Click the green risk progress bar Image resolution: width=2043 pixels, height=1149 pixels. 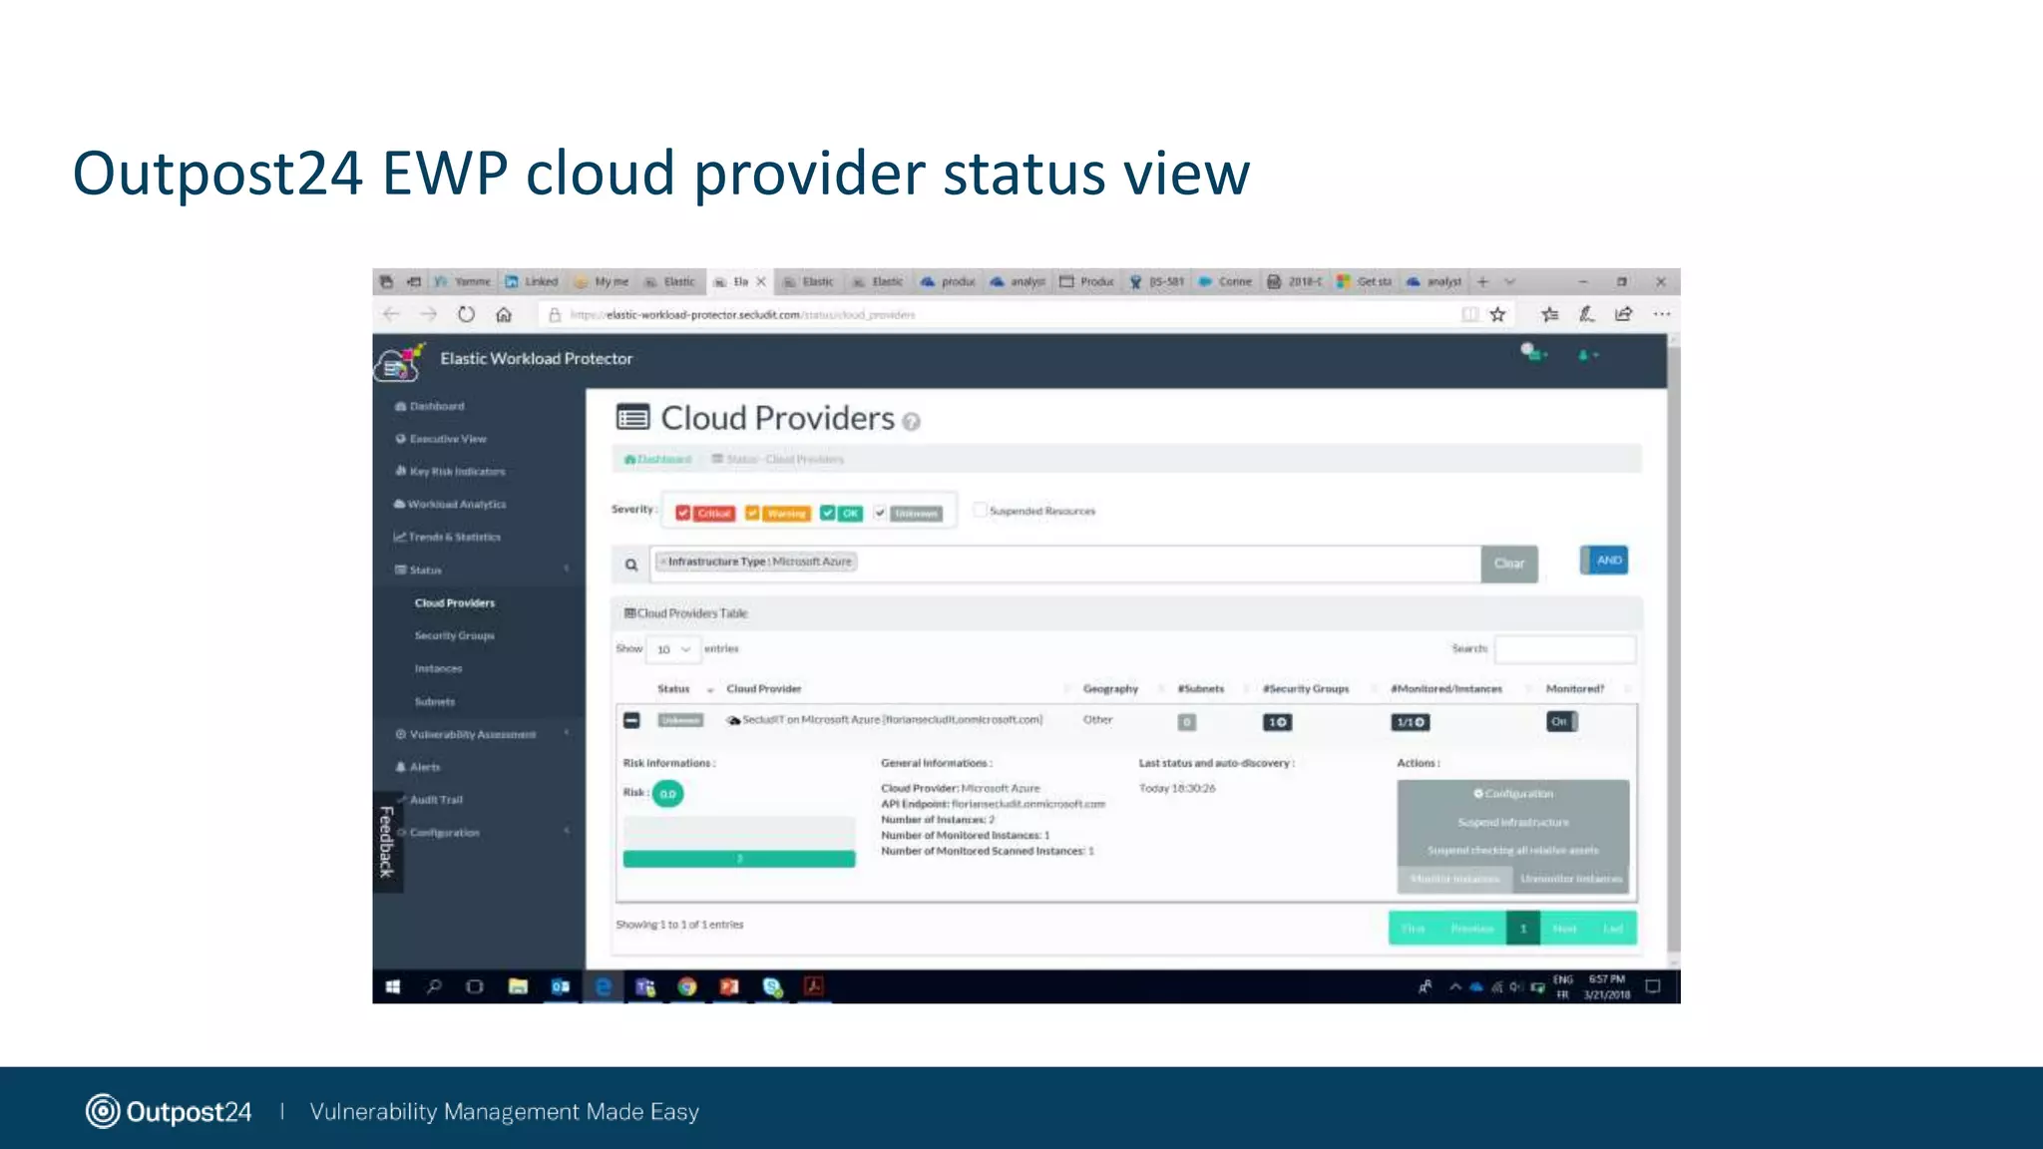(x=739, y=859)
